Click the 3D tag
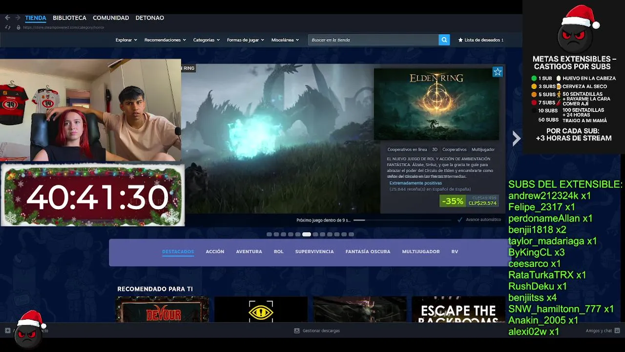 (435, 150)
